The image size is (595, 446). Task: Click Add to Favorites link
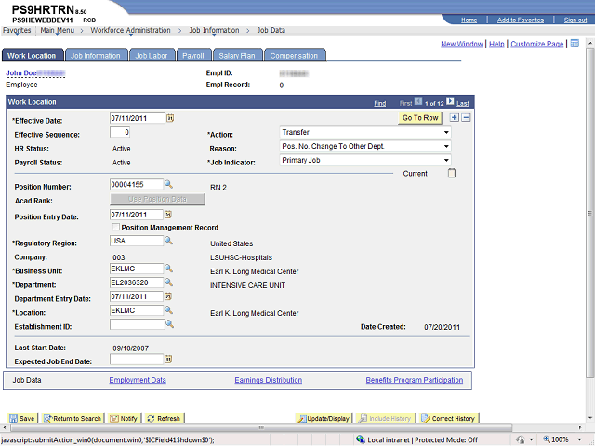[521, 20]
